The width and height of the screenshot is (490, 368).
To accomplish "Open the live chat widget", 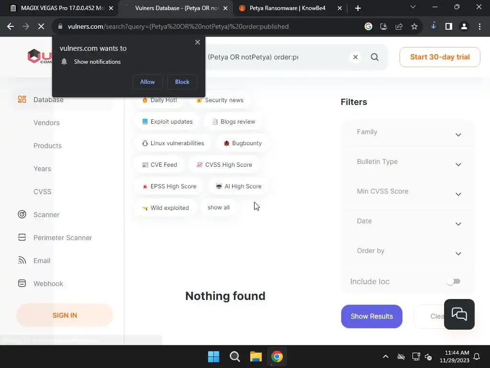I will click(x=459, y=314).
